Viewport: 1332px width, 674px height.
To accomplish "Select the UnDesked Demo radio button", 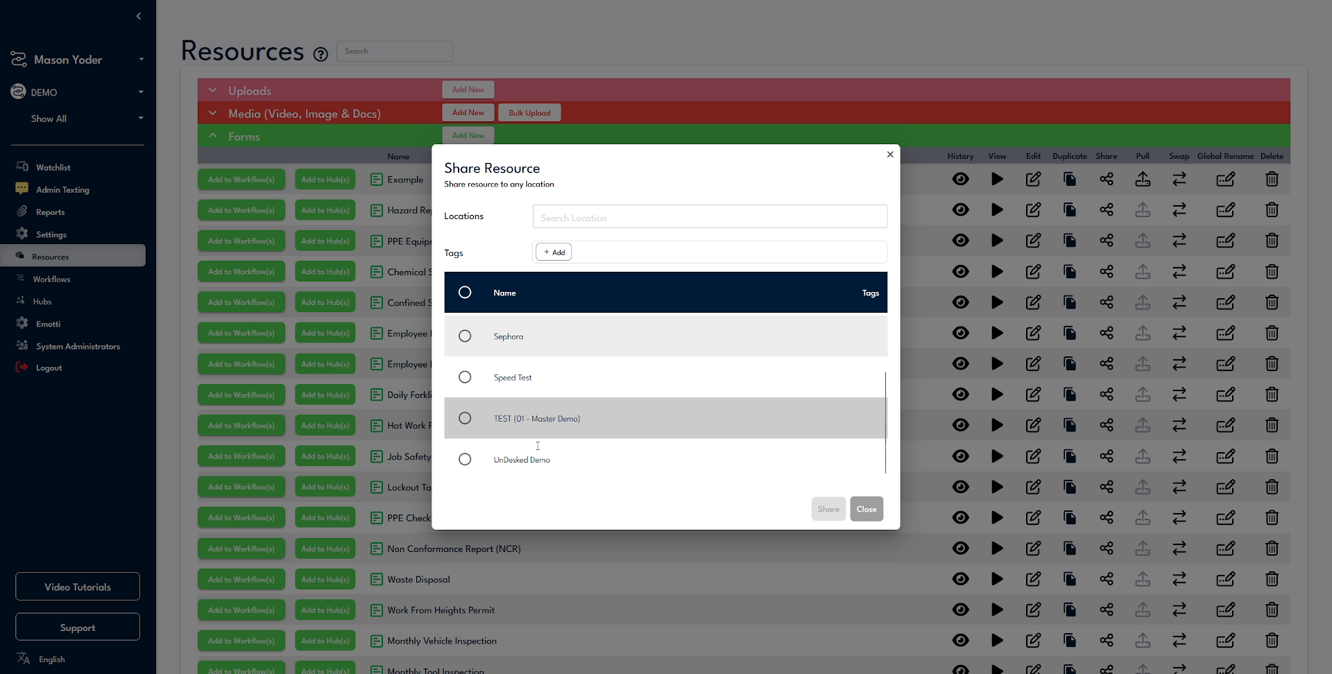I will click(x=465, y=459).
